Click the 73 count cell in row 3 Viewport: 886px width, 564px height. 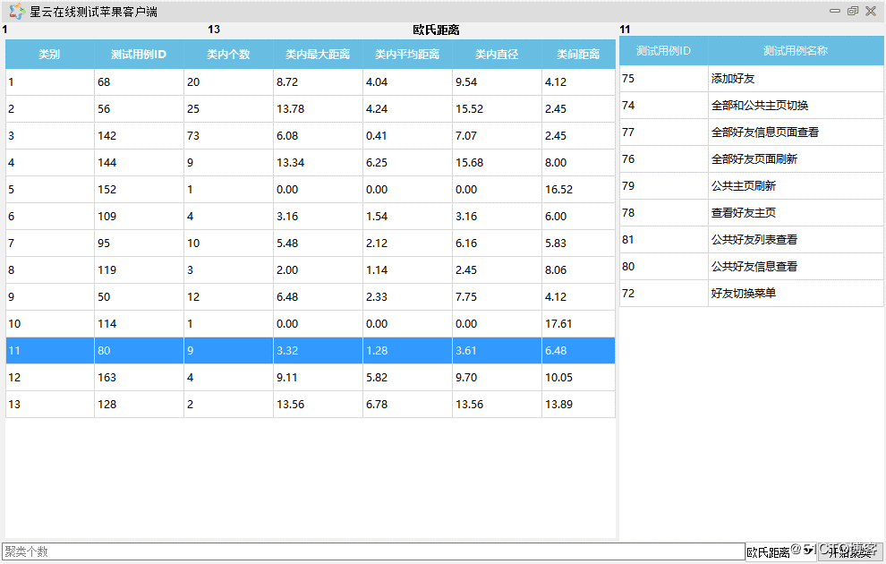tap(228, 136)
